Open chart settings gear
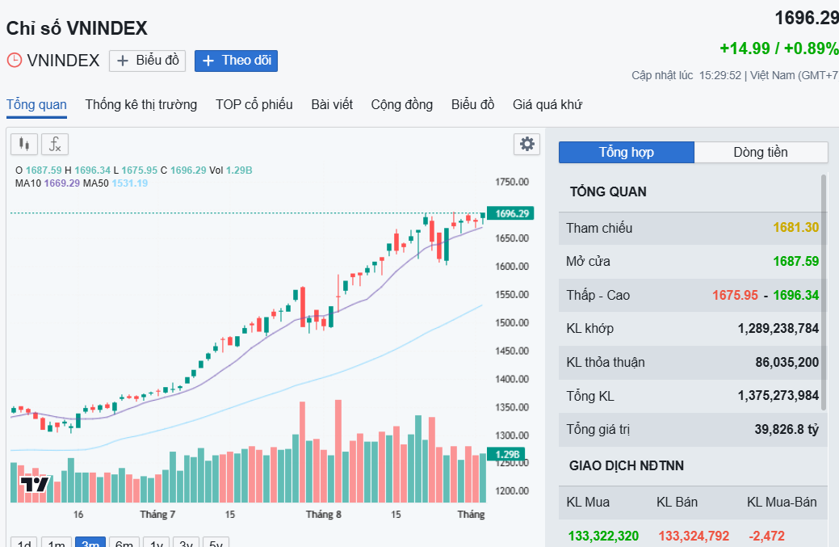839x547 pixels. 527,144
